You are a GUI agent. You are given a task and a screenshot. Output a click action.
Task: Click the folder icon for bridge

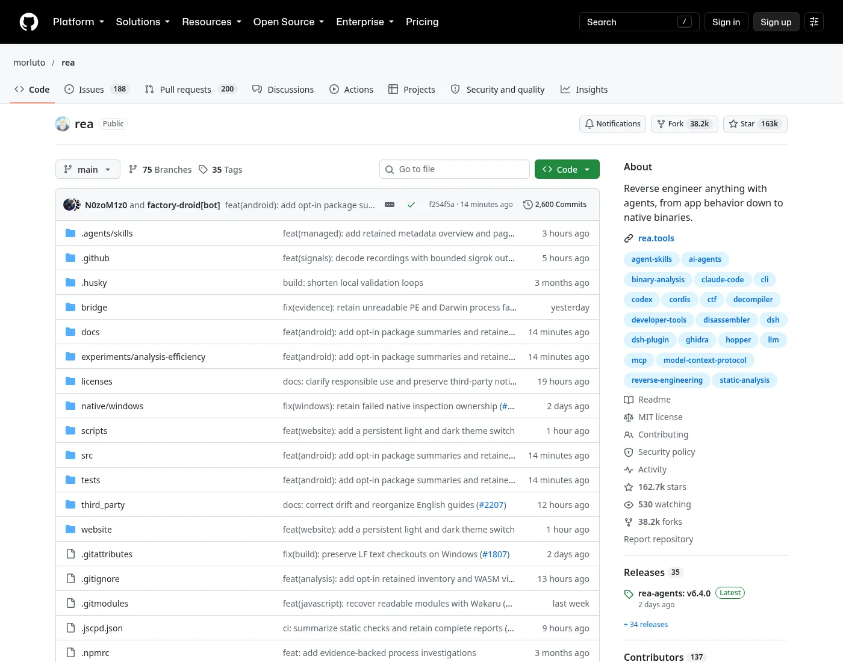pyautogui.click(x=70, y=308)
